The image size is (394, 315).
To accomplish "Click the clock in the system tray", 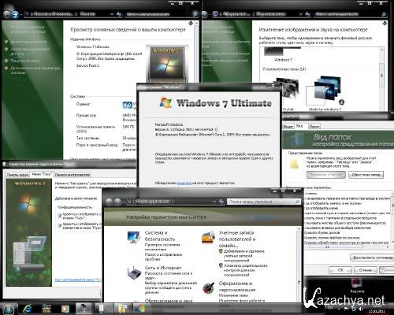I will coord(377,309).
